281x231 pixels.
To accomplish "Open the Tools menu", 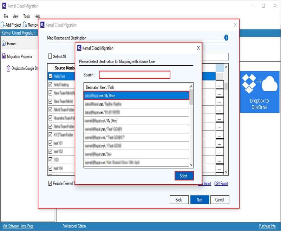I will [27, 16].
